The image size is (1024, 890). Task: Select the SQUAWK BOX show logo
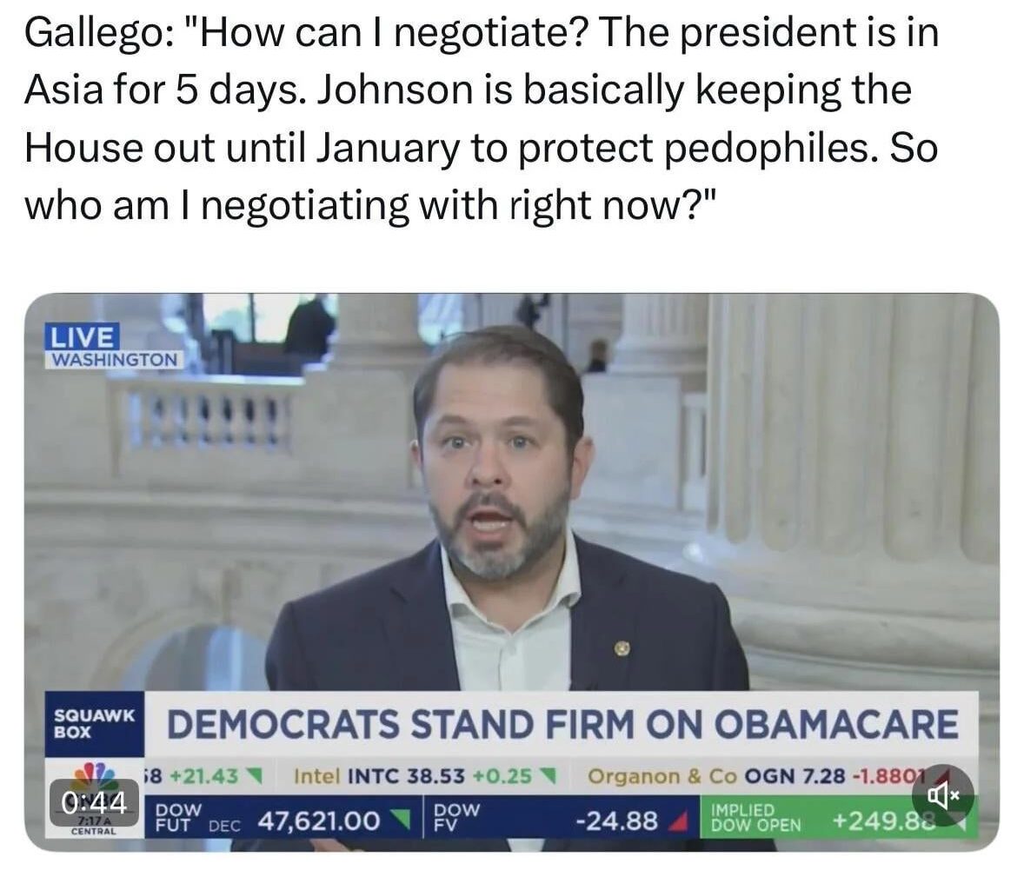point(94,722)
